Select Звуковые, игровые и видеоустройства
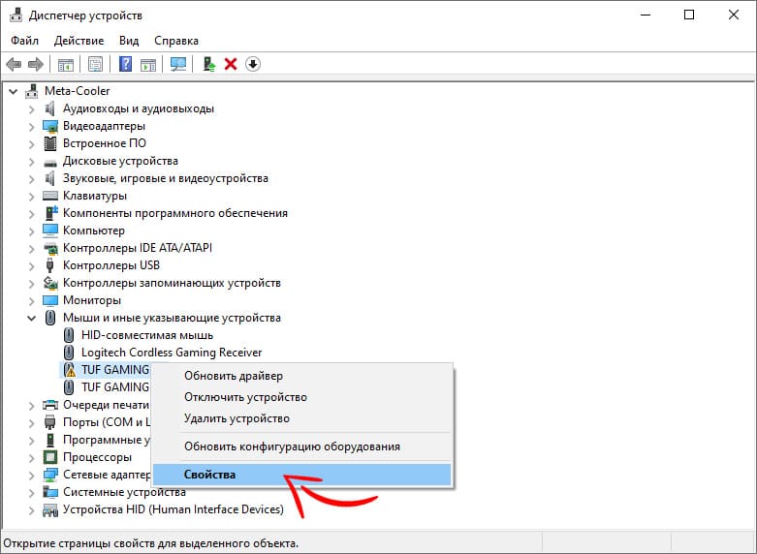 click(166, 178)
